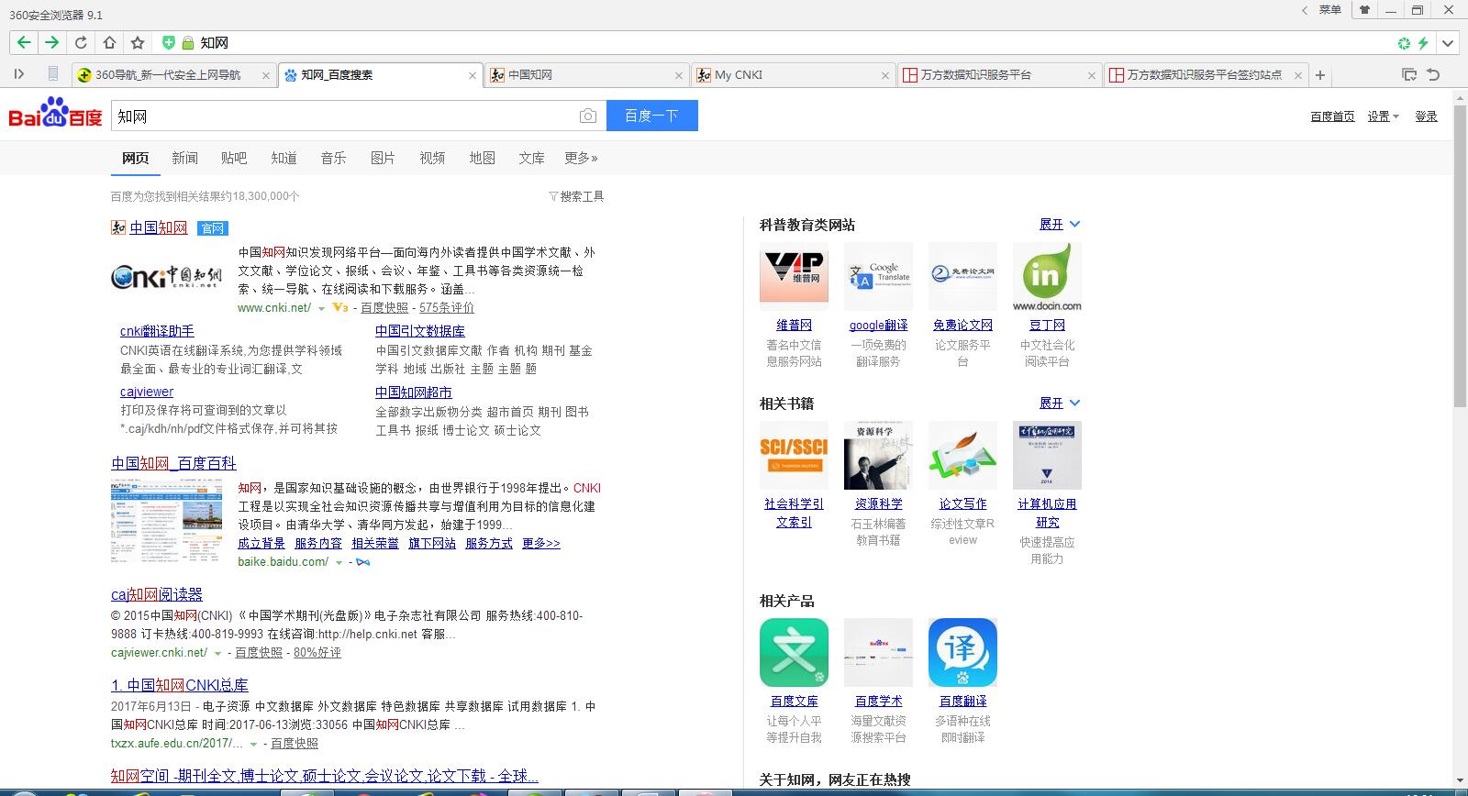
Task: Go to browser home page icon
Action: (x=109, y=42)
